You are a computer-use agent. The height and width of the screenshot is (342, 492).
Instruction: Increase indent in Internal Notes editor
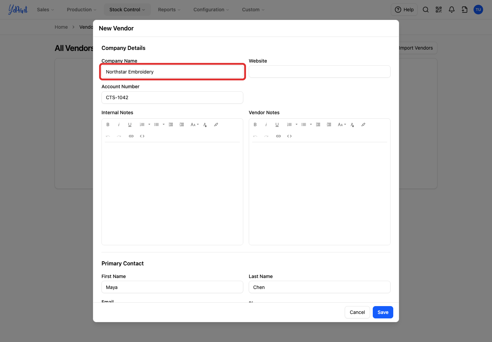coord(182,124)
